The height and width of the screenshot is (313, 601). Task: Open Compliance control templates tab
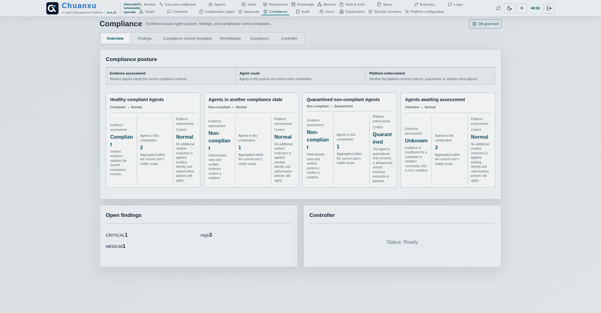[187, 38]
